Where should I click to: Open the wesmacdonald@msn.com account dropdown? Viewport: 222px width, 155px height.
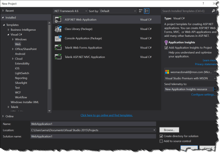[190, 72]
